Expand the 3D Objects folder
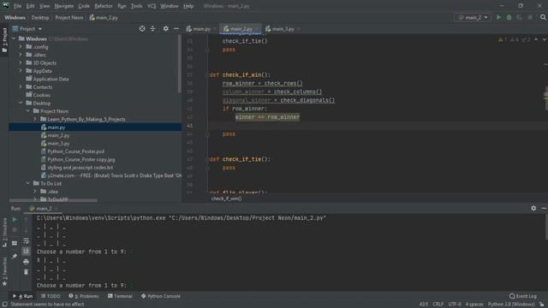 pyautogui.click(x=21, y=62)
